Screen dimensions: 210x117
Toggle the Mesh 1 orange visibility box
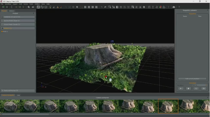point(2,31)
